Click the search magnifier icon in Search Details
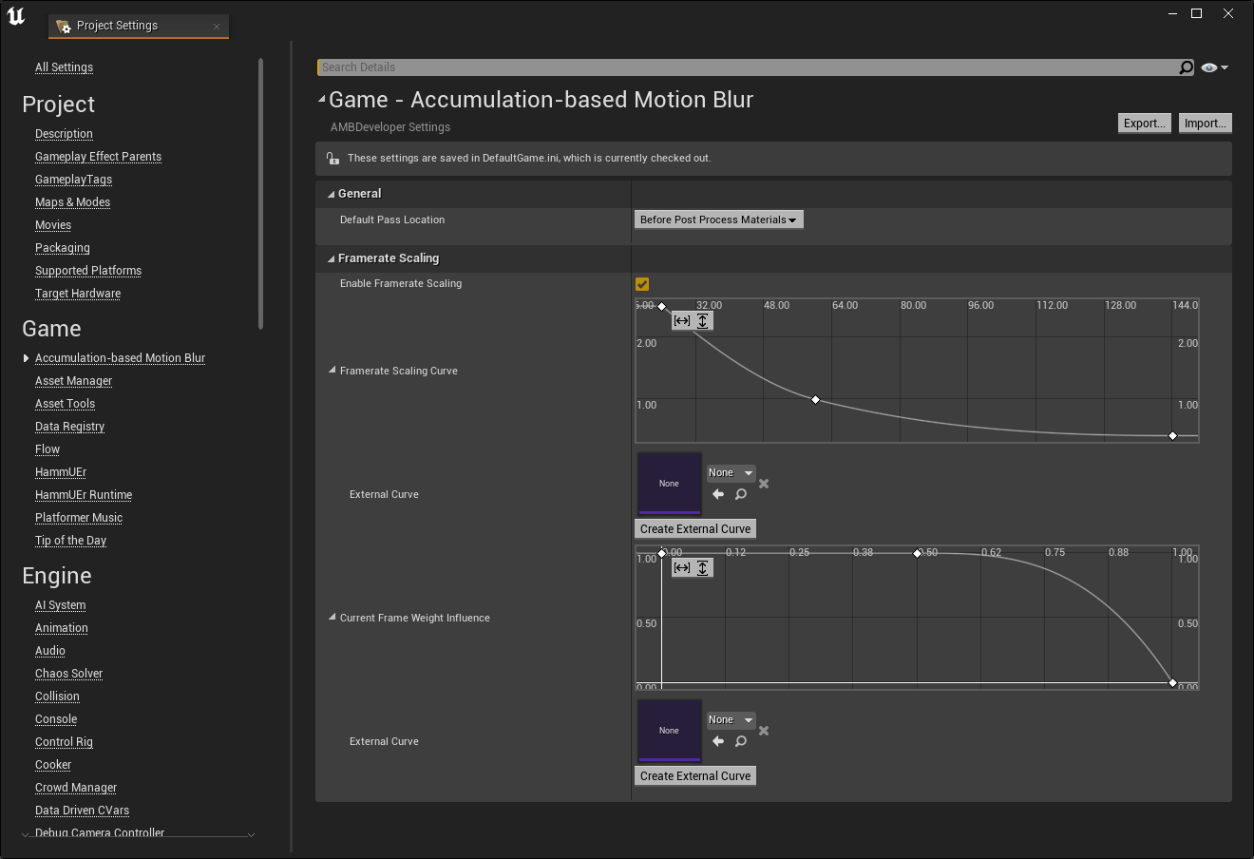This screenshot has width=1254, height=859. point(1186,67)
